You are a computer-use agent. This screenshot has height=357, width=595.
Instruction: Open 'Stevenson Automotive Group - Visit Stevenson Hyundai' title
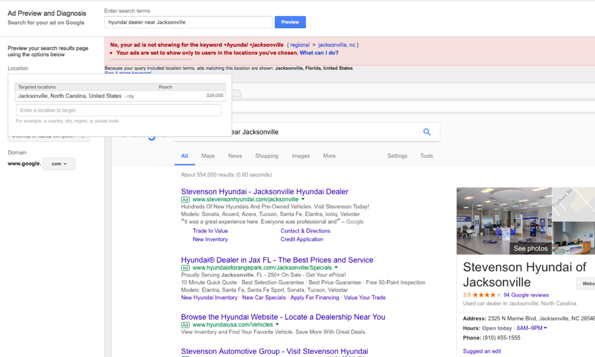coord(275,352)
